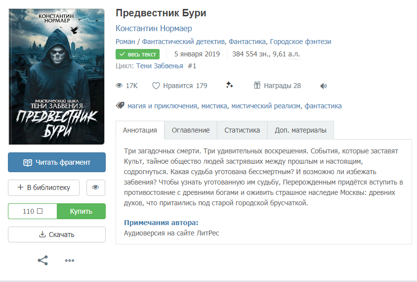Click the share icon below Download
Image resolution: width=417 pixels, height=282 pixels.
[43, 260]
